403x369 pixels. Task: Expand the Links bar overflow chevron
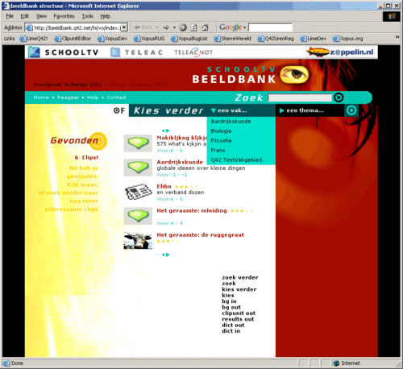397,37
